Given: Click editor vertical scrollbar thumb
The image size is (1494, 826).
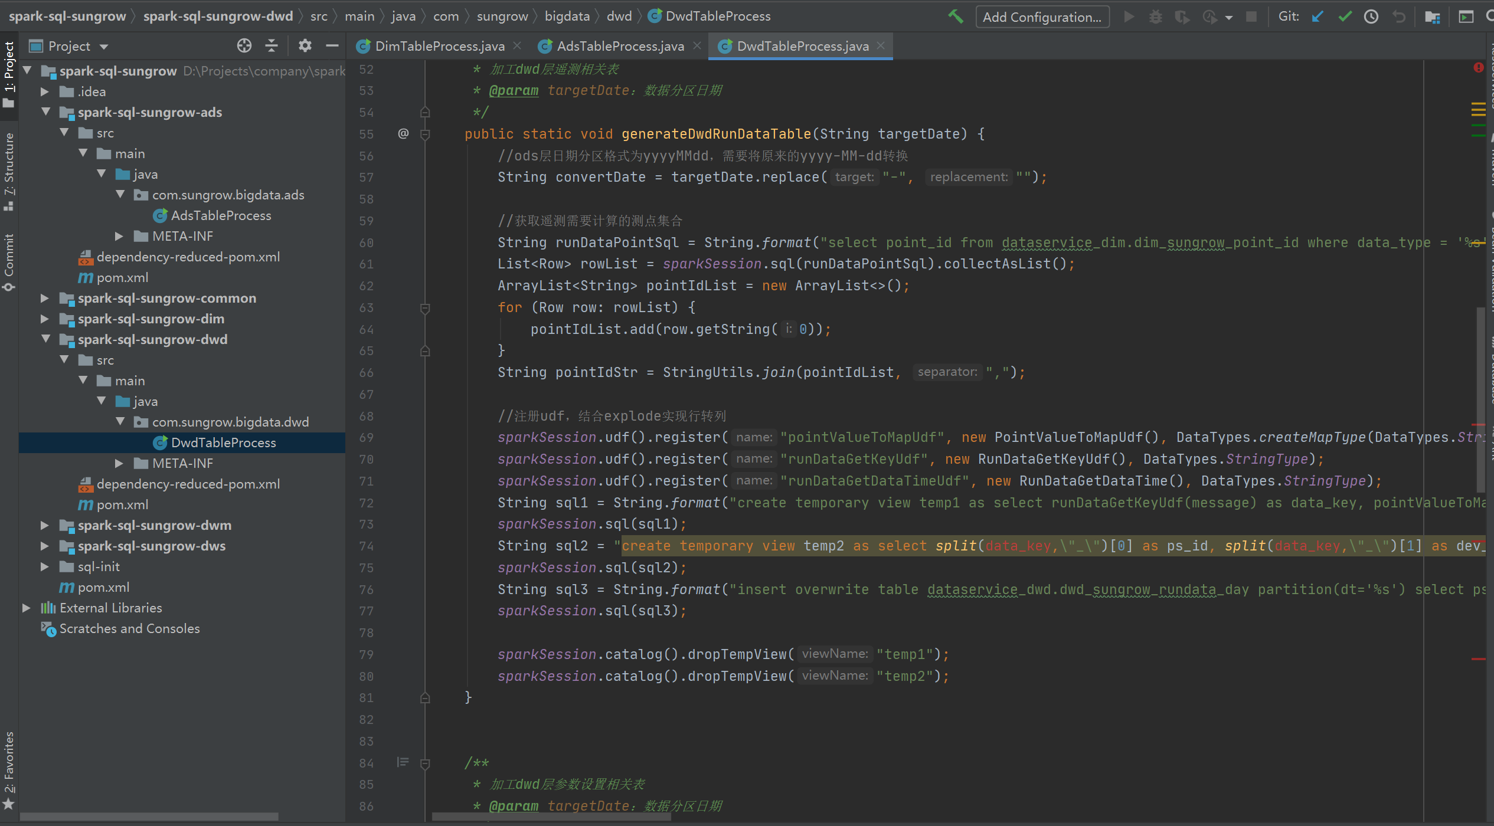Looking at the screenshot, I should pyautogui.click(x=1480, y=399).
